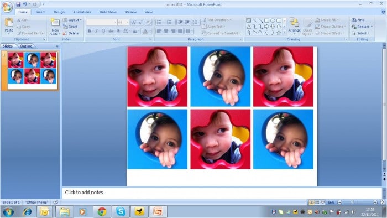Screen dimensions: 387x218
Task: Open the Animations ribbon tab
Action: 82,12
